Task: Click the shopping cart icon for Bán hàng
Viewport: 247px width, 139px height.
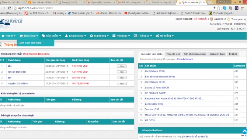Action: [21, 36]
